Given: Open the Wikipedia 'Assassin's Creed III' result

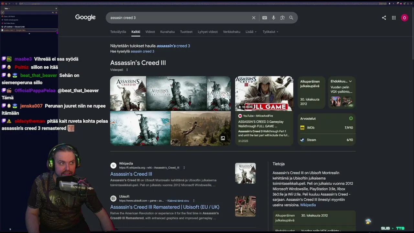Looking at the screenshot, I should point(131,174).
